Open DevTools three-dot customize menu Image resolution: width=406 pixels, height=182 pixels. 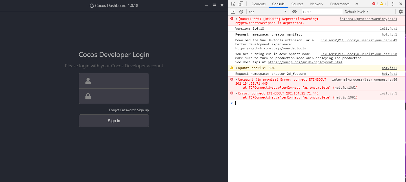[393, 4]
